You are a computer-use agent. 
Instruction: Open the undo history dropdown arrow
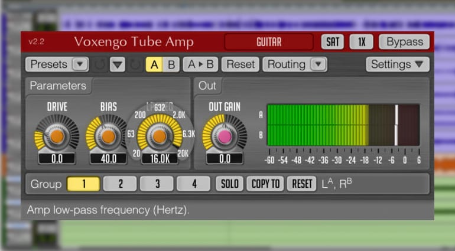[x=118, y=64]
